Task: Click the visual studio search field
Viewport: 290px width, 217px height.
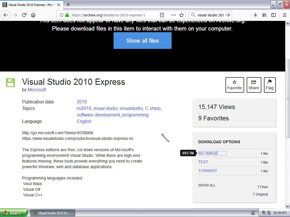Action: point(210,15)
